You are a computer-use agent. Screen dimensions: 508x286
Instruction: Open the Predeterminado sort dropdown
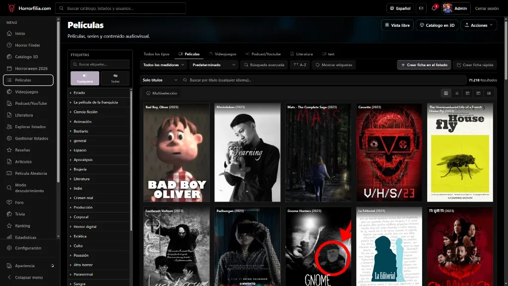(214, 65)
